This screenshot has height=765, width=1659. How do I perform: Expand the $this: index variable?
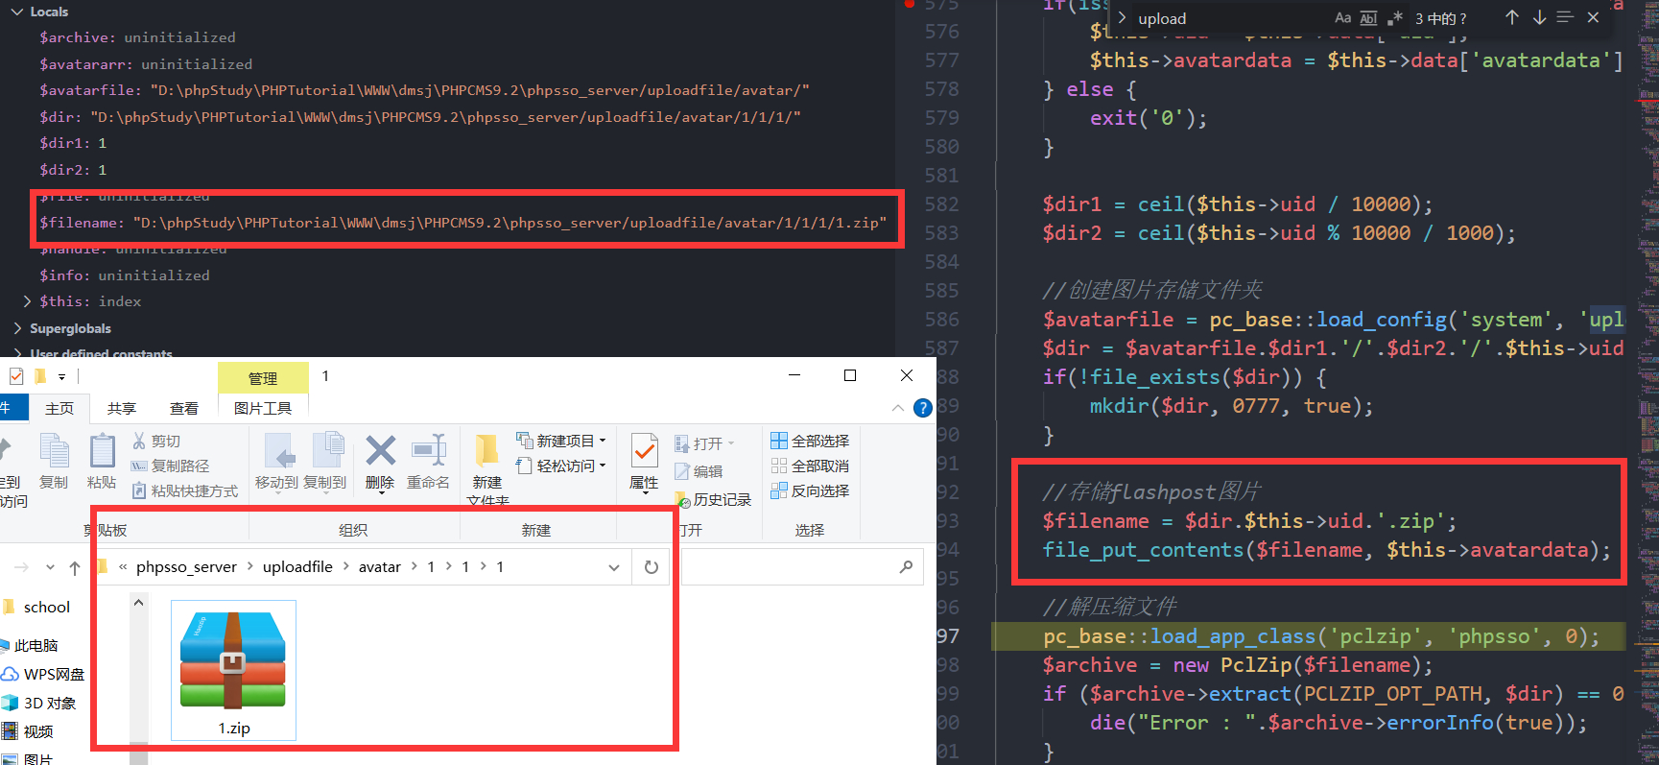(x=27, y=301)
